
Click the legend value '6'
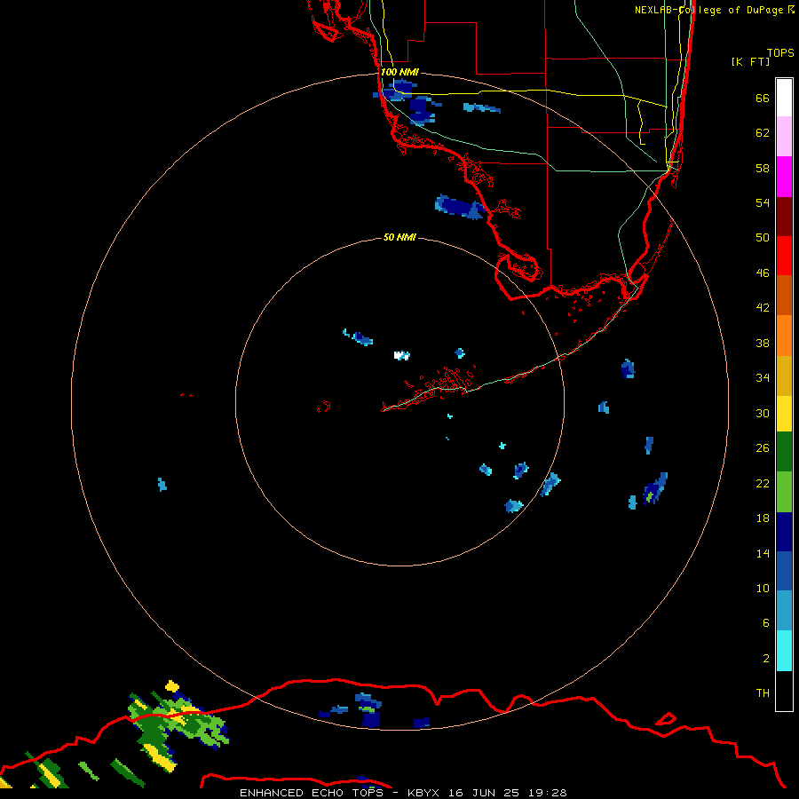765,623
